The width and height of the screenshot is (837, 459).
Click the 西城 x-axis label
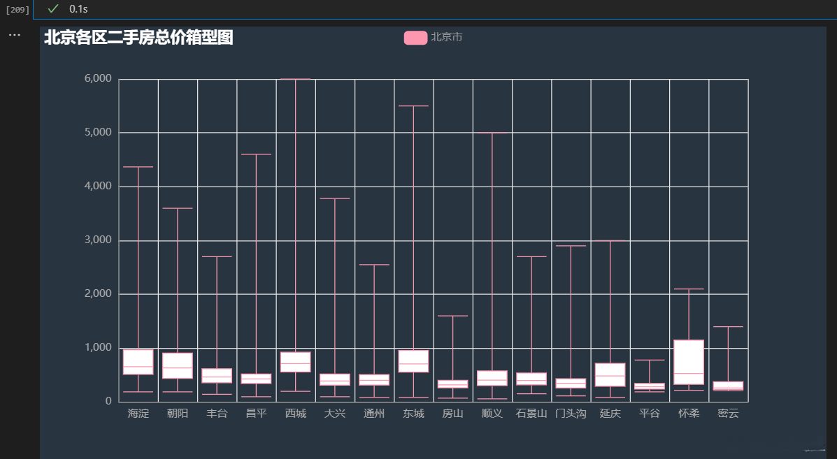coord(296,413)
